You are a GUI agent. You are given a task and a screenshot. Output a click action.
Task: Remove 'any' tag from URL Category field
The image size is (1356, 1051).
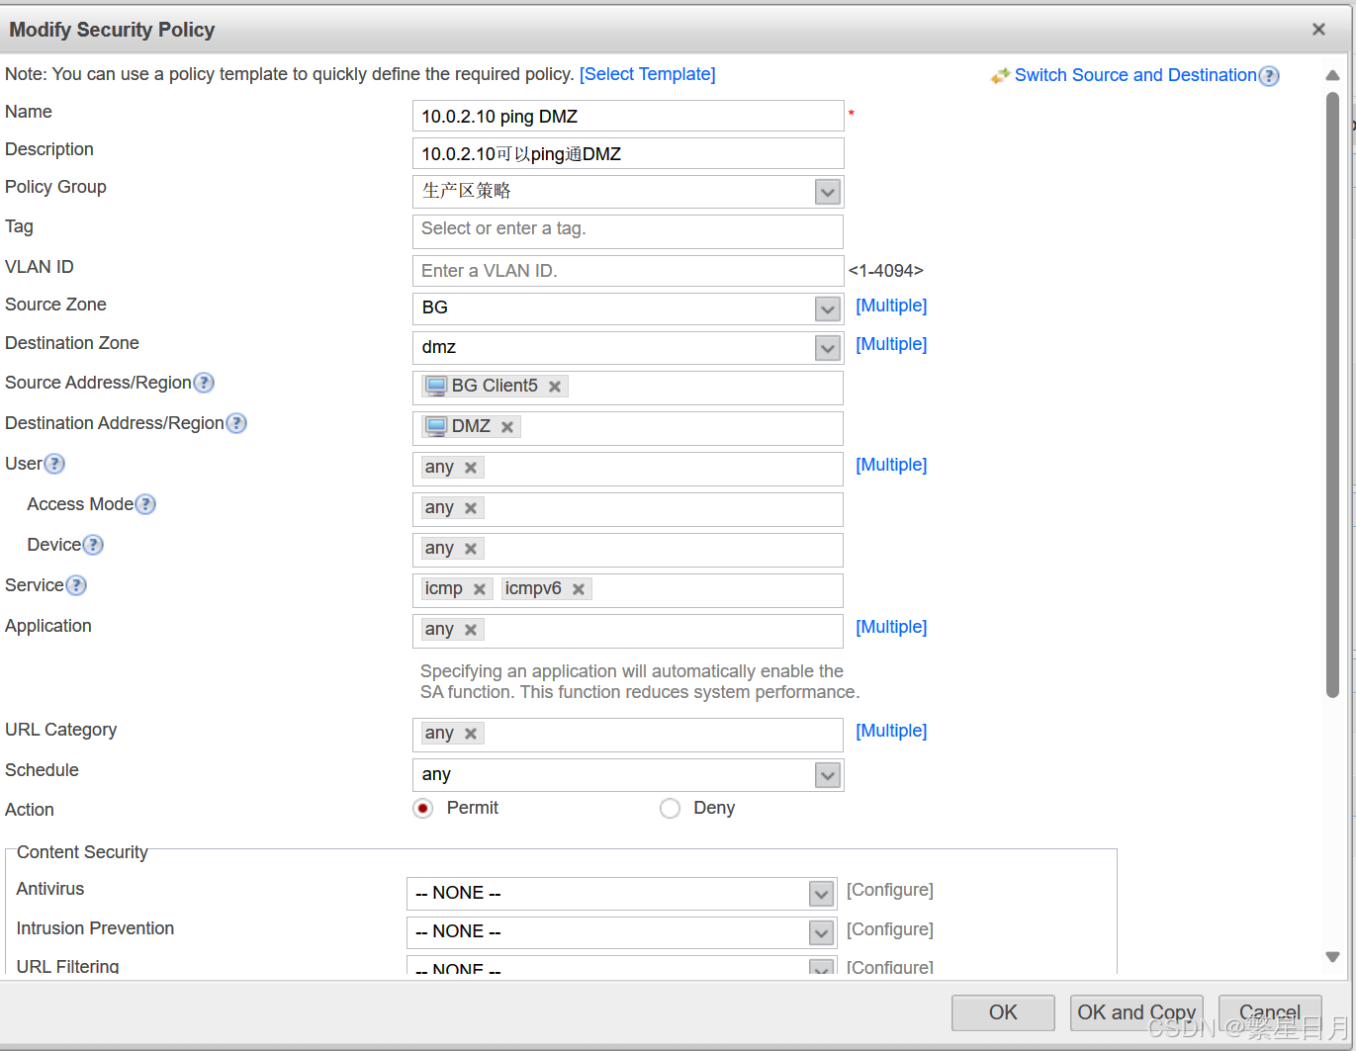tap(471, 734)
